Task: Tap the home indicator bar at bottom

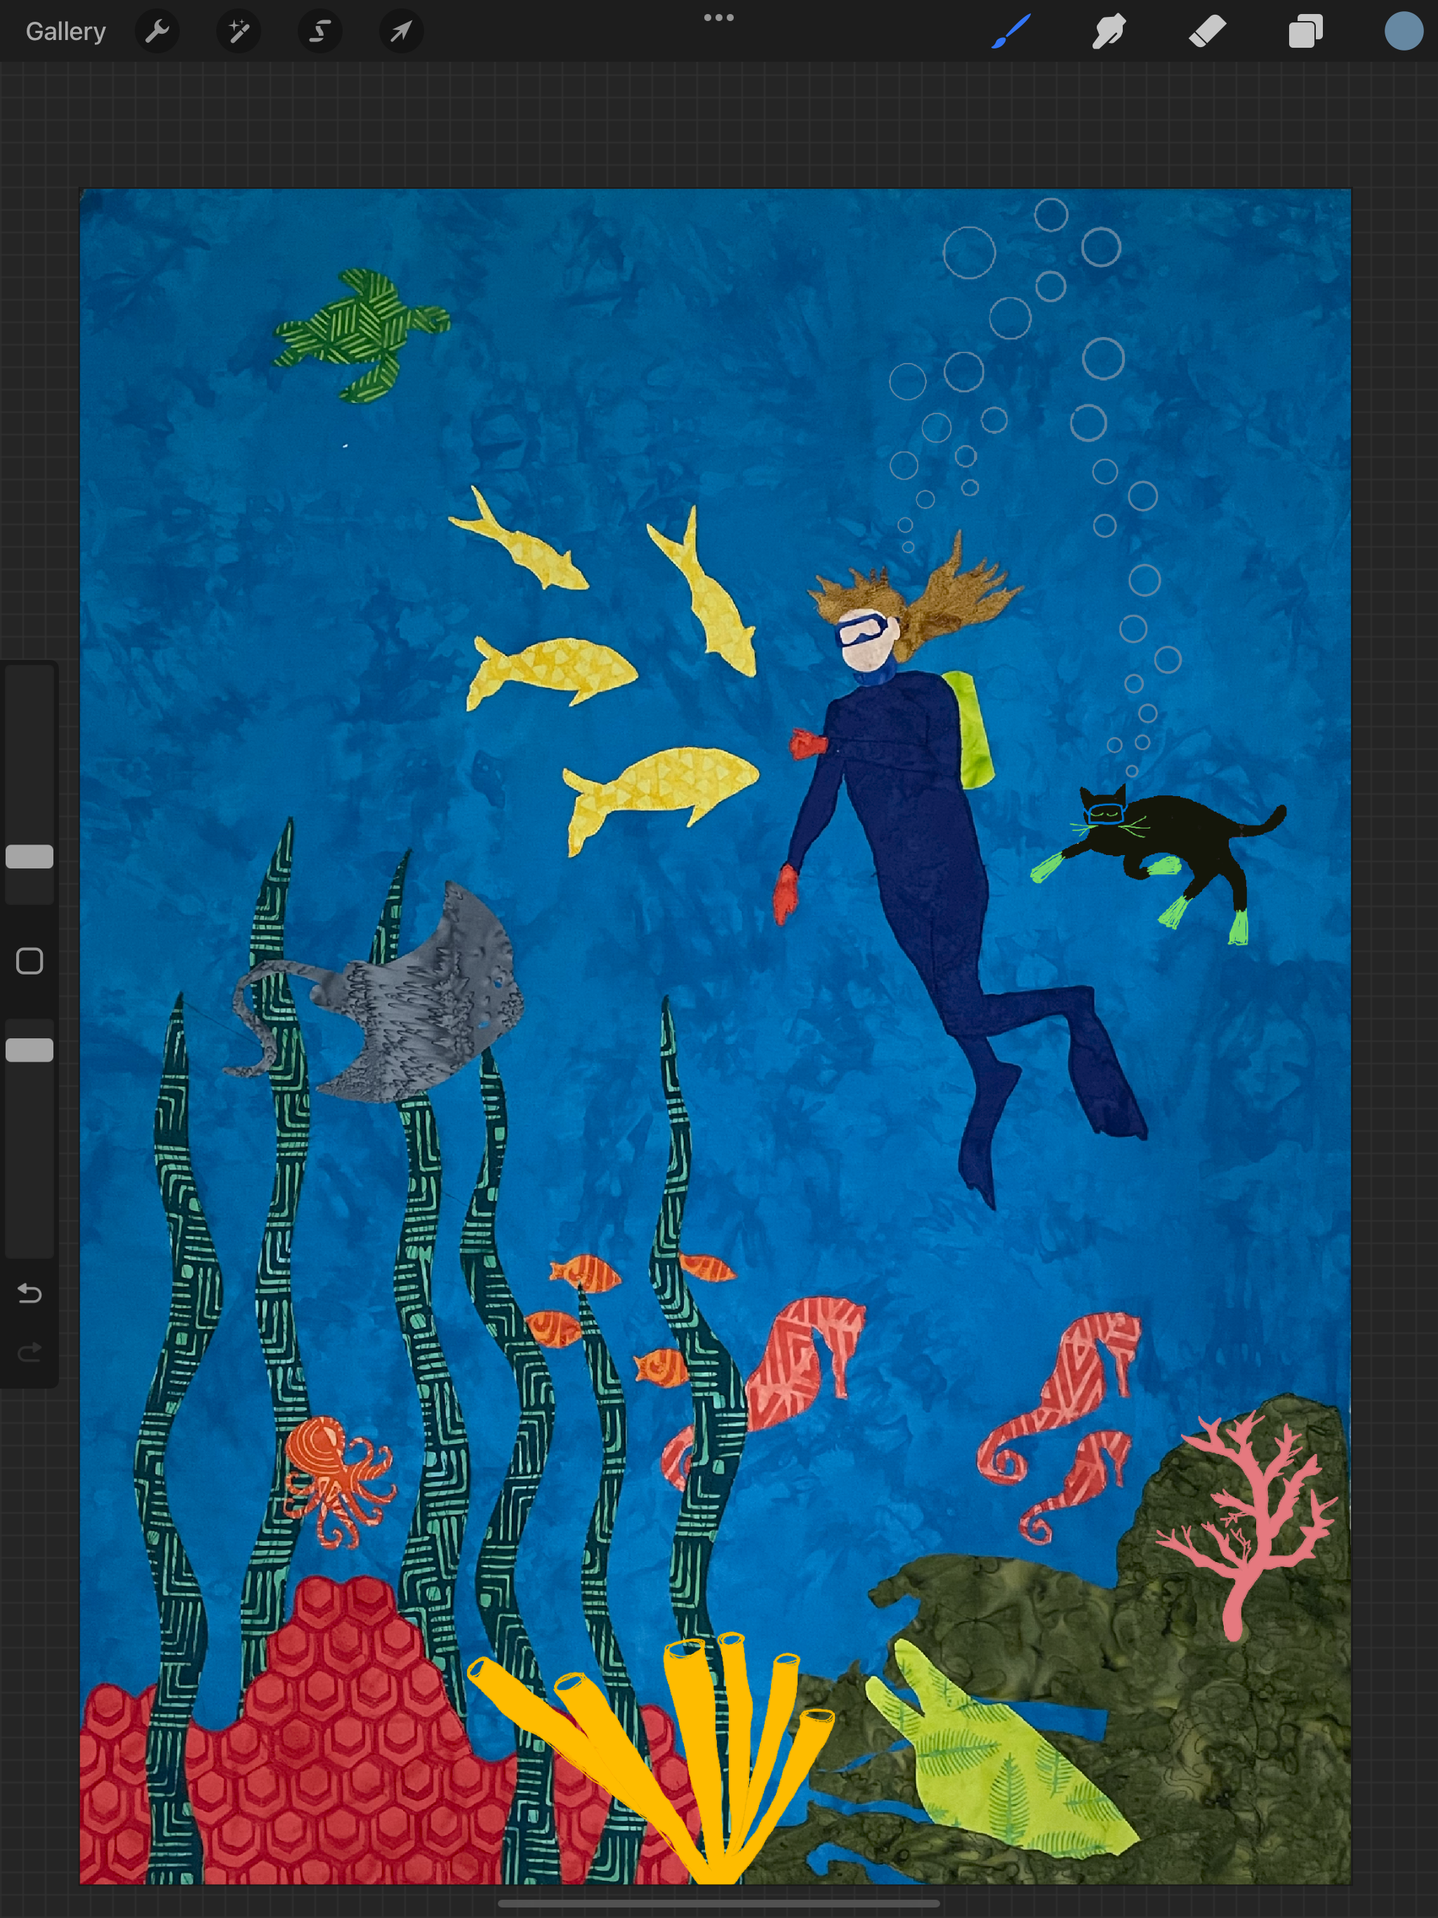Action: pos(718,1904)
